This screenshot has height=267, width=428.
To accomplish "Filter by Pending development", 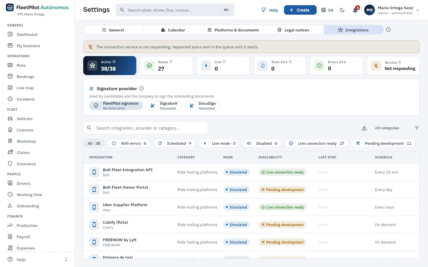I will tap(383, 143).
